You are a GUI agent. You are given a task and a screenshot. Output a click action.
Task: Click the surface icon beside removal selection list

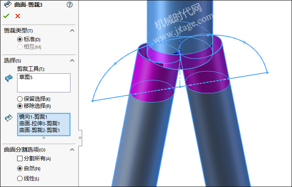click(x=9, y=118)
